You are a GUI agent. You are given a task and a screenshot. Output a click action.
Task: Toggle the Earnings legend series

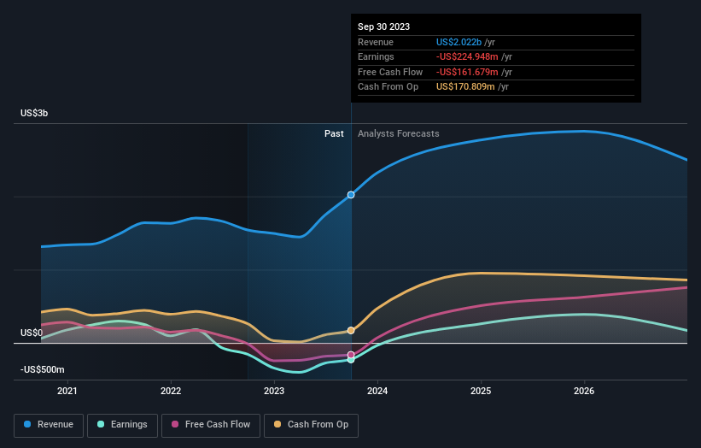click(x=122, y=425)
